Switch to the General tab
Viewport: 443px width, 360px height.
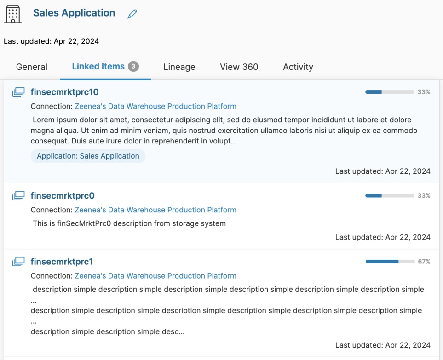pyautogui.click(x=32, y=67)
